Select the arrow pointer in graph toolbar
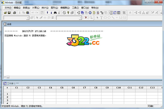 37,18
